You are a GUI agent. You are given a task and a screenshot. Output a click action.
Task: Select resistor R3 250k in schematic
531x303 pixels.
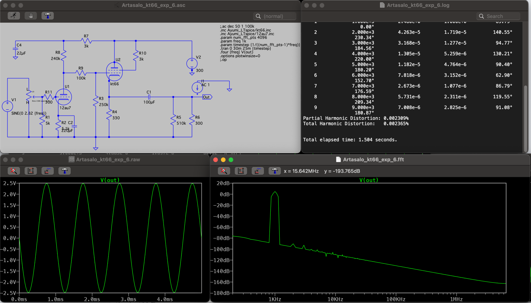(x=96, y=101)
